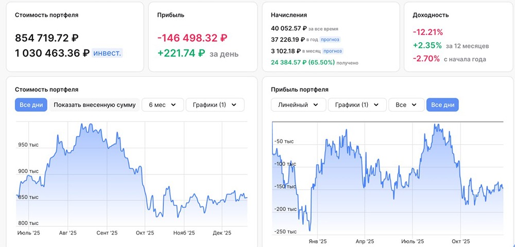The height and width of the screenshot is (247, 515).
Task: Toggle 'Все дни' in portfolio profit chart
Action: pos(442,105)
